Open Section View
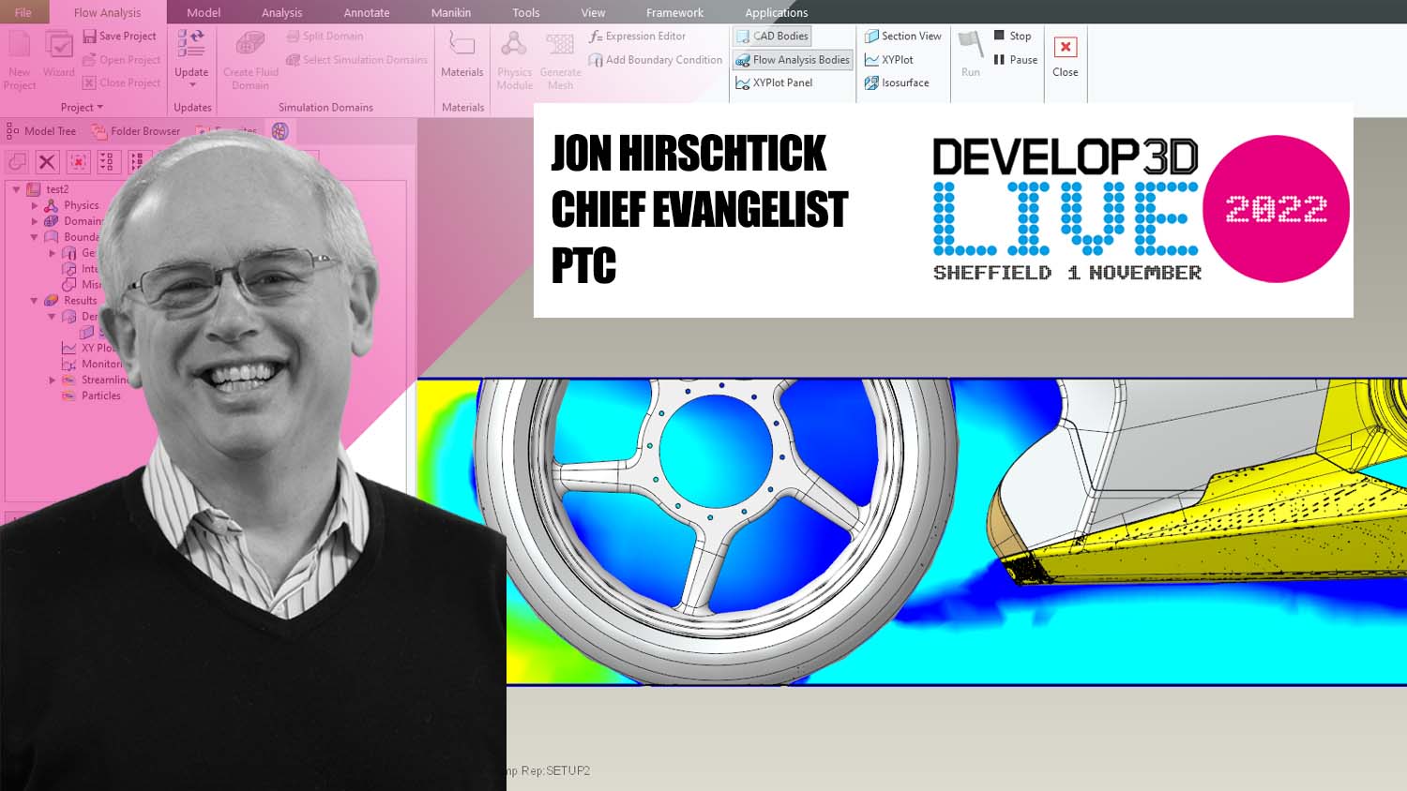 [x=902, y=36]
